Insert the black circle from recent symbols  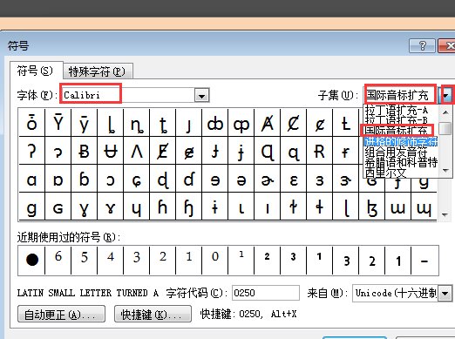pyautogui.click(x=31, y=260)
